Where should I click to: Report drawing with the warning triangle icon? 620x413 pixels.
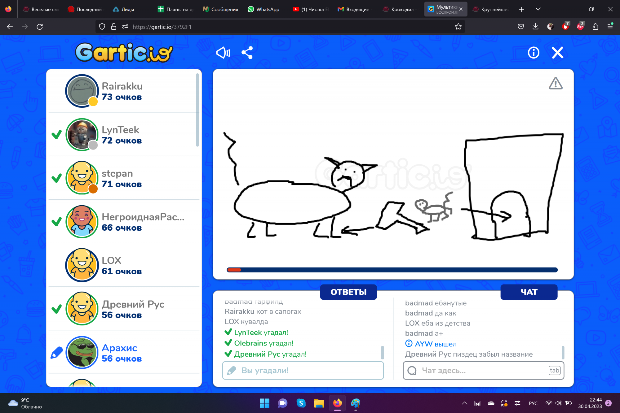(556, 84)
